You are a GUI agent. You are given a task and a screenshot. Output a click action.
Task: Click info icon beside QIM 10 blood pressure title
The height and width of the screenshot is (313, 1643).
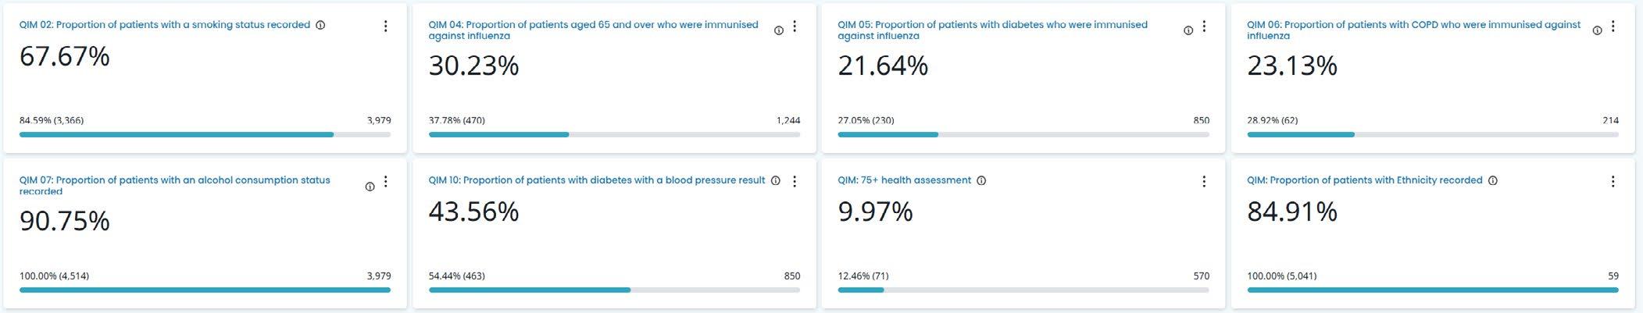[x=776, y=180]
